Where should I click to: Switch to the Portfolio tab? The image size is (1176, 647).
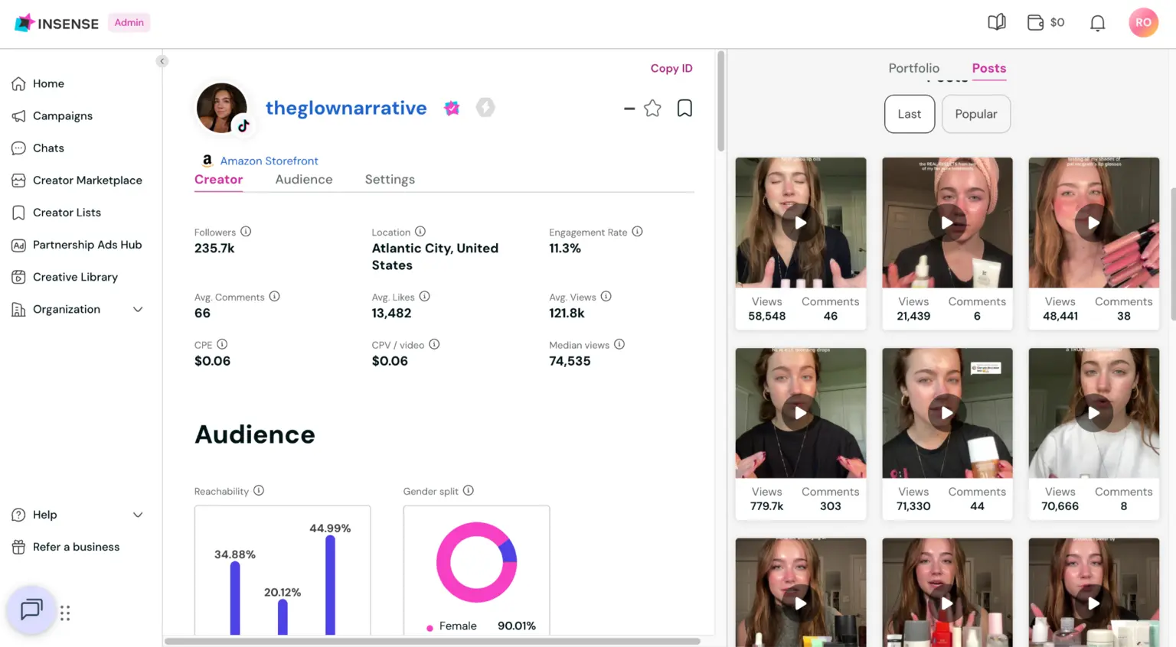(913, 68)
